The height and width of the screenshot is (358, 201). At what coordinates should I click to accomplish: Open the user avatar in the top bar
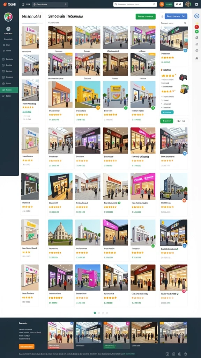[188, 4]
